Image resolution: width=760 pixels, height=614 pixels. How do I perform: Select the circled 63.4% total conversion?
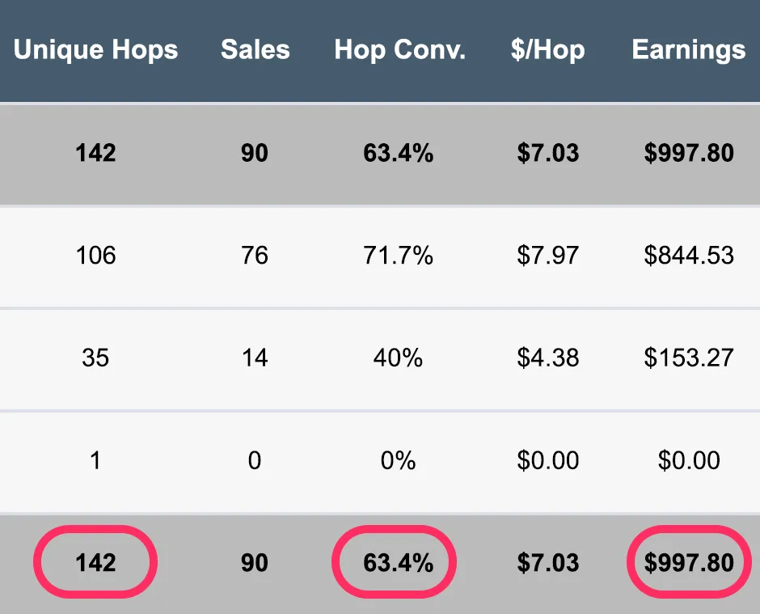(x=395, y=562)
